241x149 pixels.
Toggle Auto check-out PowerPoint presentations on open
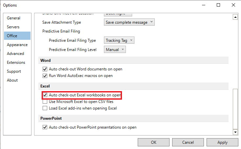coord(45,127)
